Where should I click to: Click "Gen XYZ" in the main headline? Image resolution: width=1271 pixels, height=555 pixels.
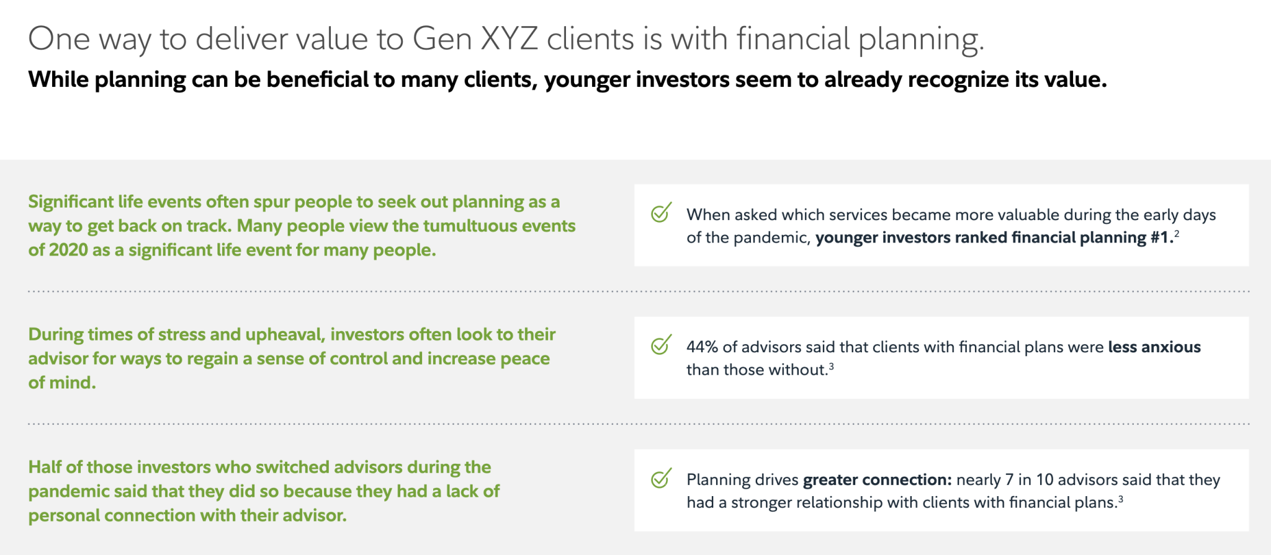(x=475, y=39)
